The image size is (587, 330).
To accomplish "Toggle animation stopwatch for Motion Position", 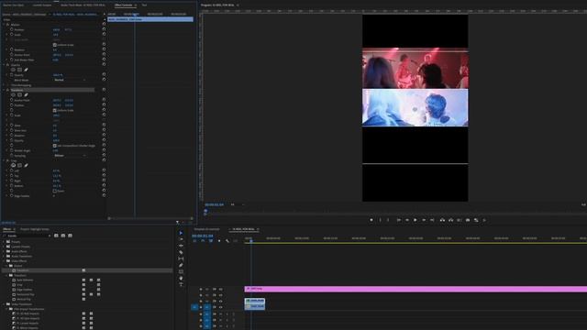I will tap(12, 29).
